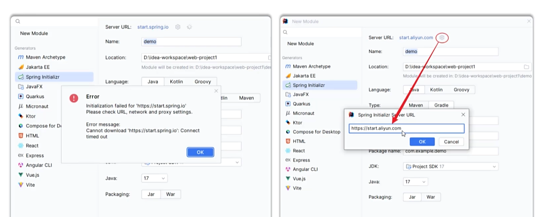Select Kotlin language in the start.aliyun.com window

click(436, 90)
